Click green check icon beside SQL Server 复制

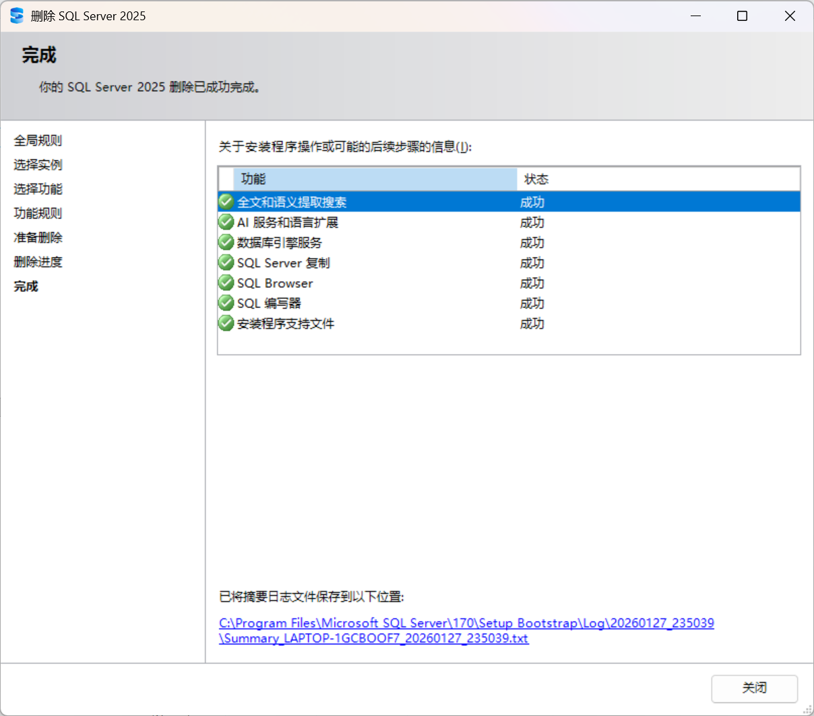coord(226,262)
